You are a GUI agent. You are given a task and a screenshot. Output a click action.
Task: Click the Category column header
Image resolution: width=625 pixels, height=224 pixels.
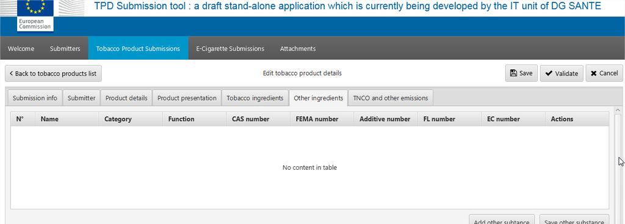[x=131, y=119]
